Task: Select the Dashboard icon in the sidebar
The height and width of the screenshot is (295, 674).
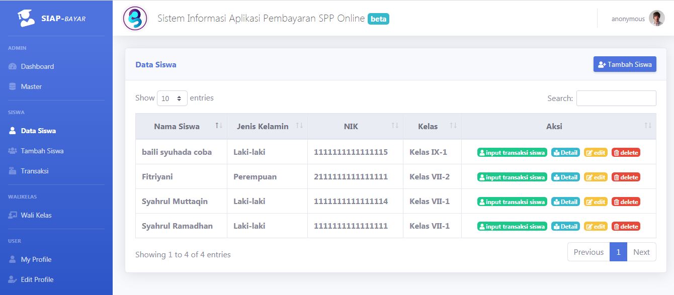Action: pyautogui.click(x=12, y=66)
